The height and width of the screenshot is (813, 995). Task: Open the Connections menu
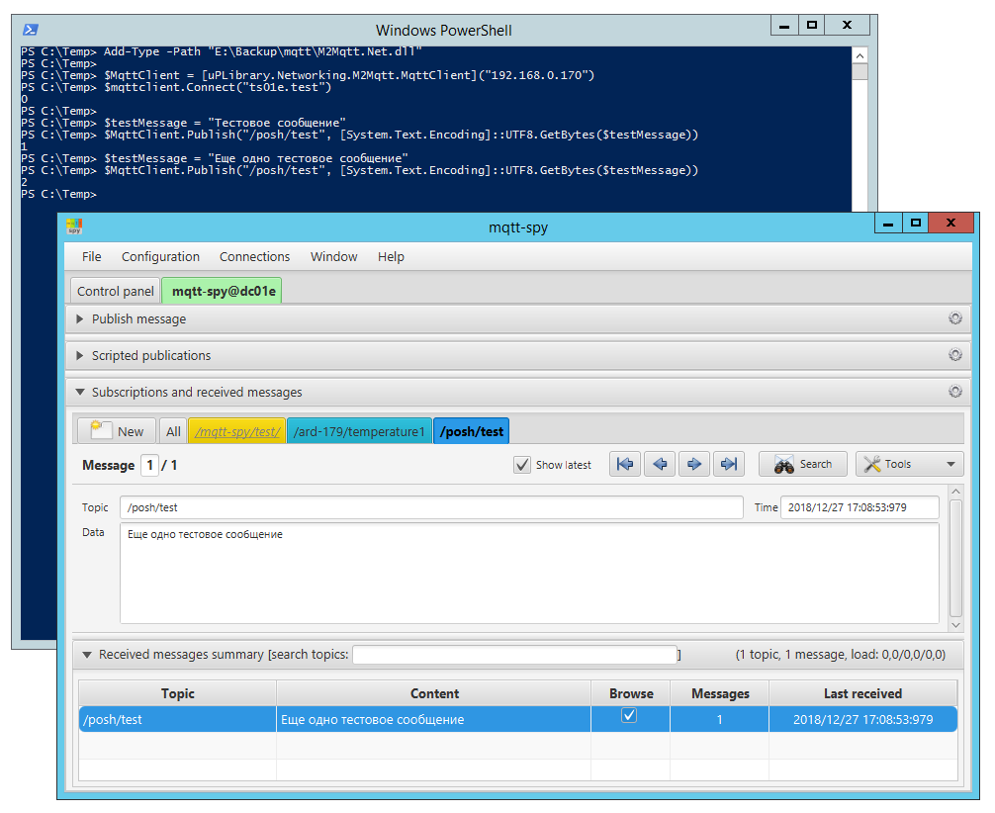[x=254, y=257]
